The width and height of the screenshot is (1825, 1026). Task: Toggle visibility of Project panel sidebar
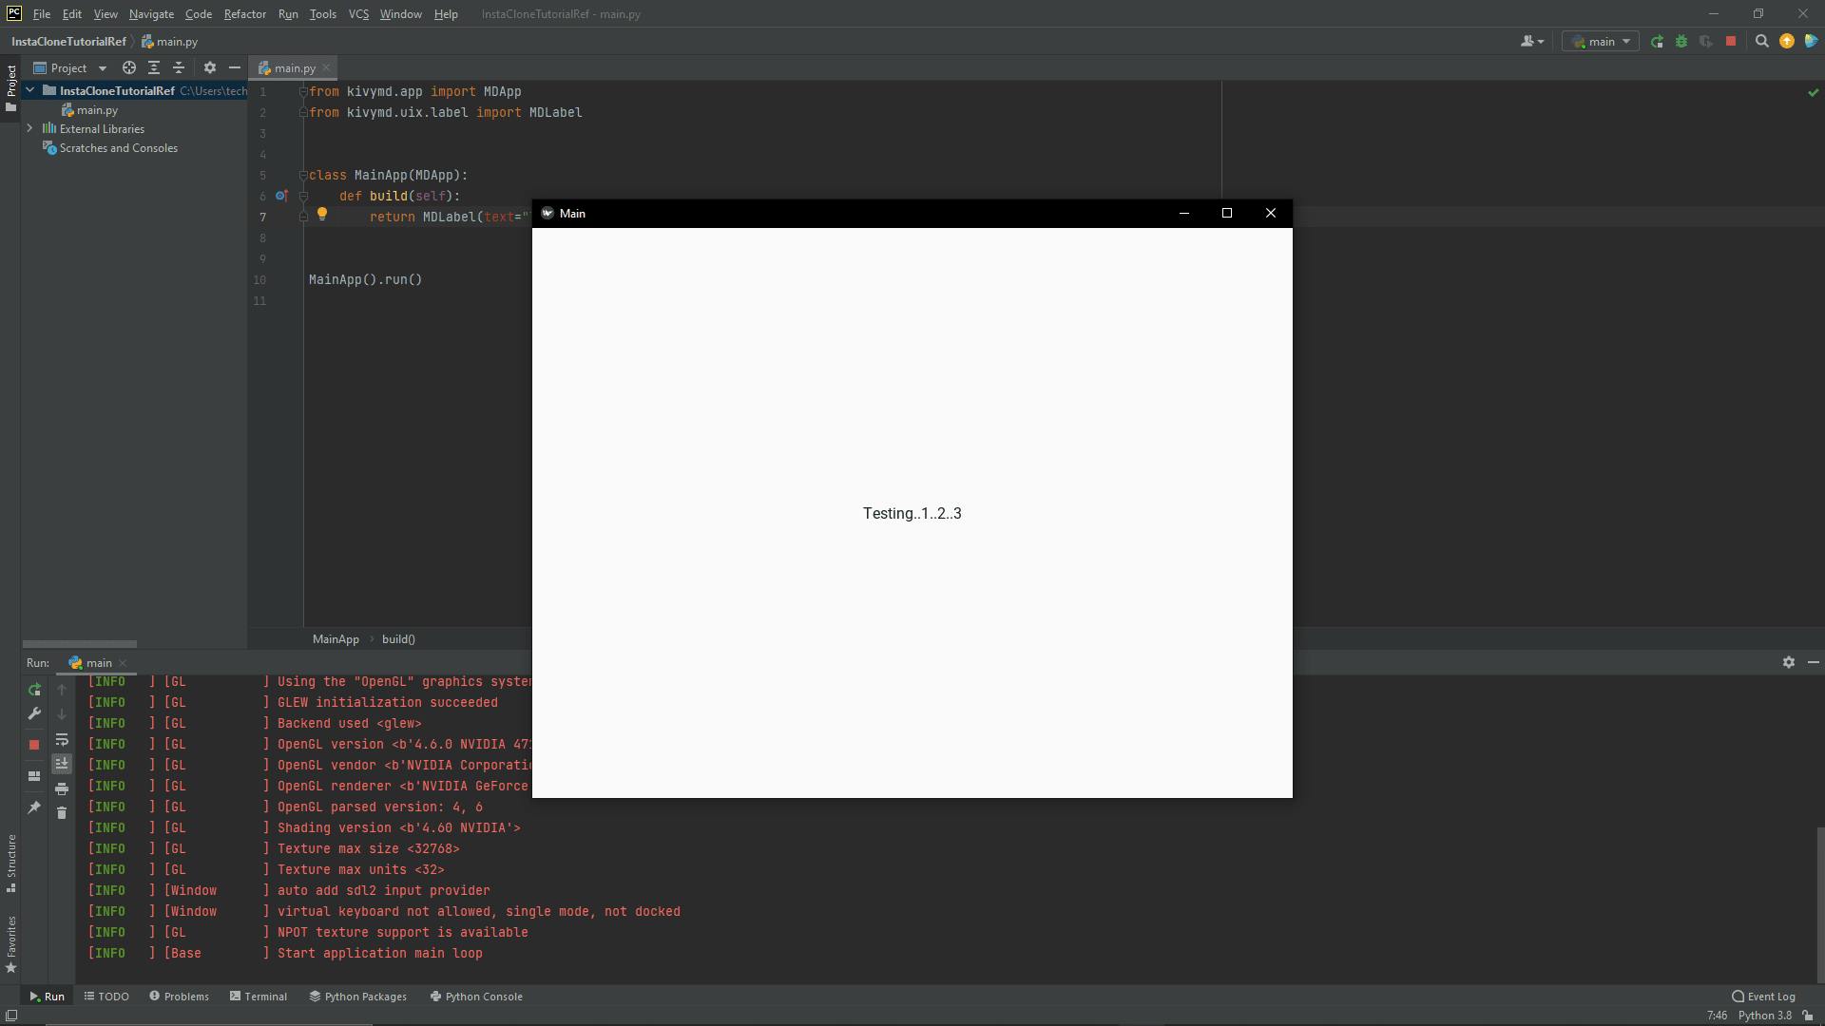[x=11, y=83]
